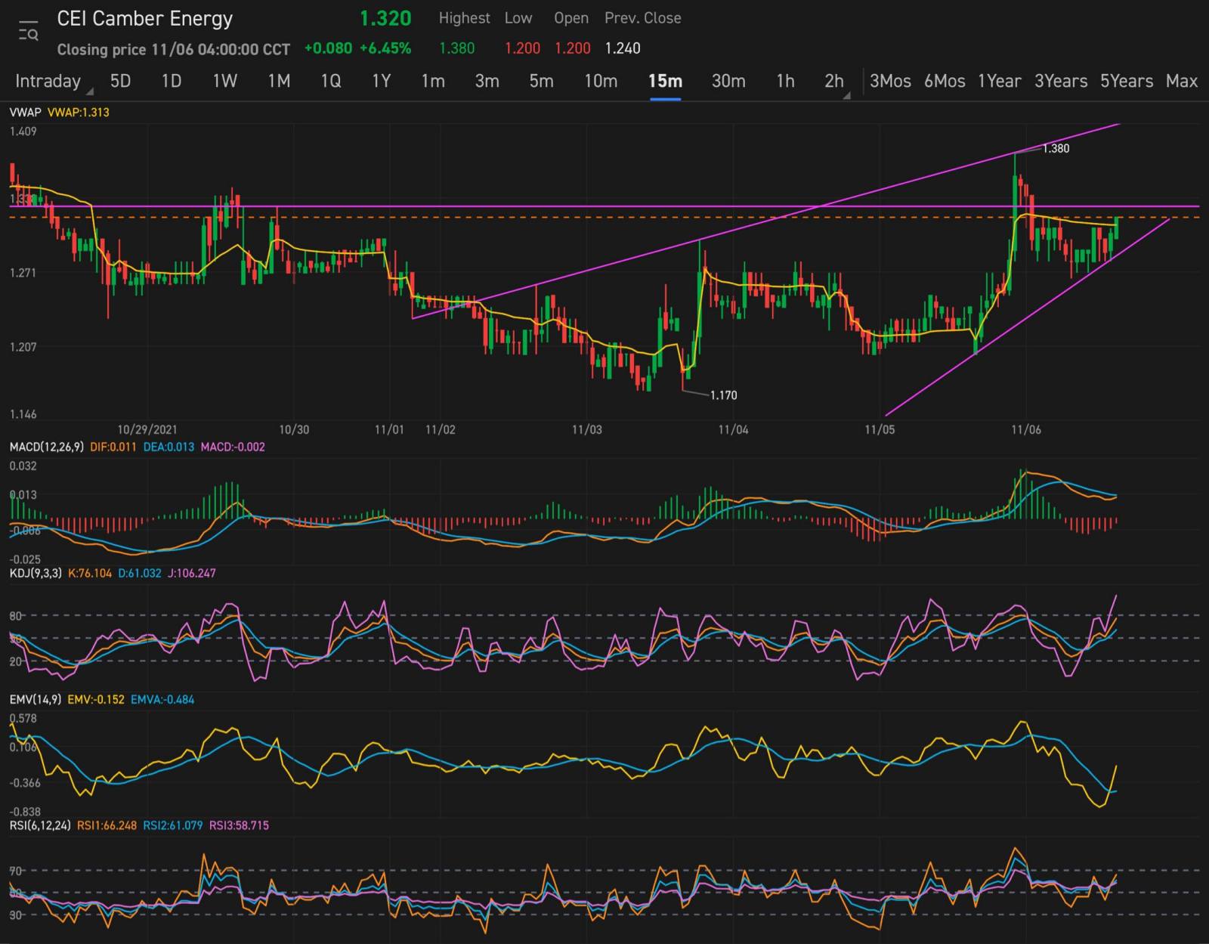Open the RSI(6,12,24) indicator label
The image size is (1209, 944).
[x=40, y=825]
